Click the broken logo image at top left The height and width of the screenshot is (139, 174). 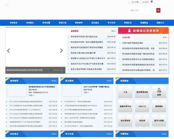coord(7,5)
